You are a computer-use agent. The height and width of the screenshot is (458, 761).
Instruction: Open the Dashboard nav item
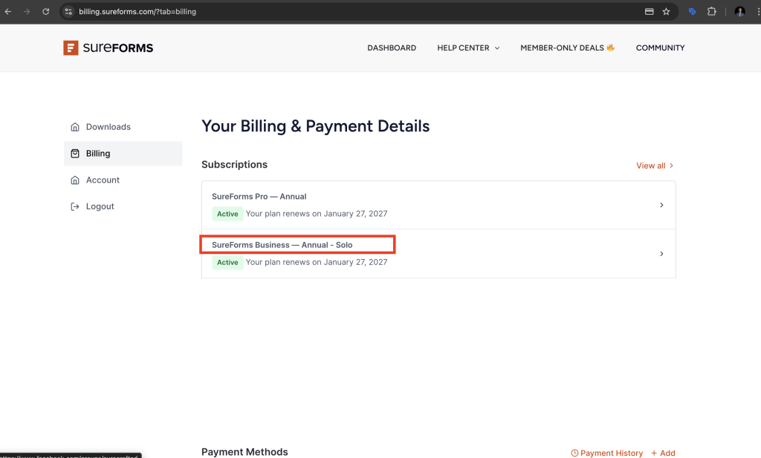coord(392,48)
